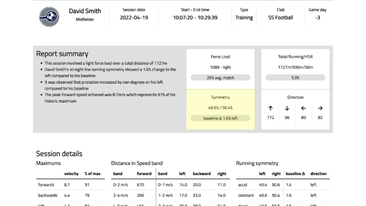Click the backward direction down arrow
Screen dimensions: 366x206
[287, 108]
